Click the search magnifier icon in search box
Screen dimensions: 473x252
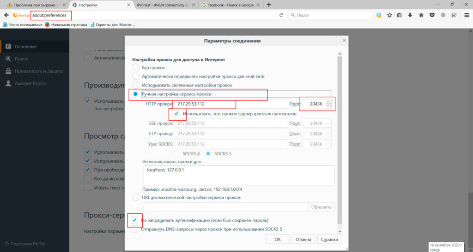coord(292,15)
